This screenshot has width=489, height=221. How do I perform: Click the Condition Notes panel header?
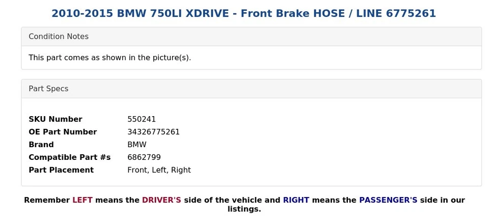click(59, 37)
